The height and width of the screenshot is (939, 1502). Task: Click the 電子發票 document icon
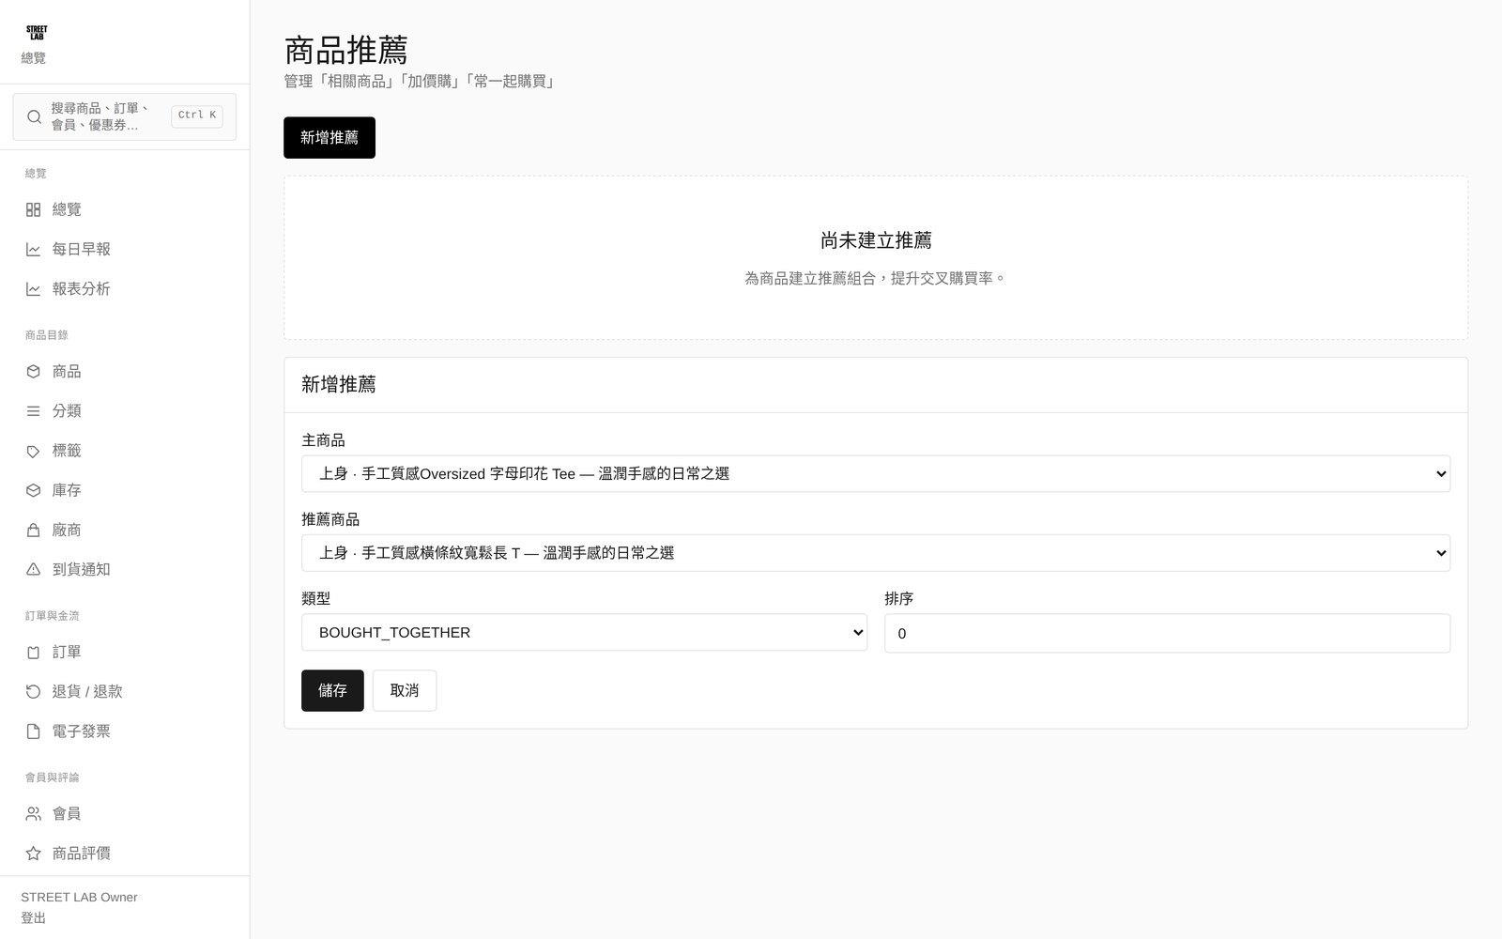(33, 731)
